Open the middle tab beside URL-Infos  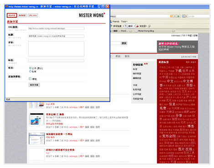point(22,15)
